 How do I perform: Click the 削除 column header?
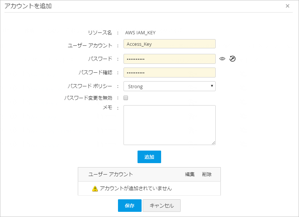207,174
